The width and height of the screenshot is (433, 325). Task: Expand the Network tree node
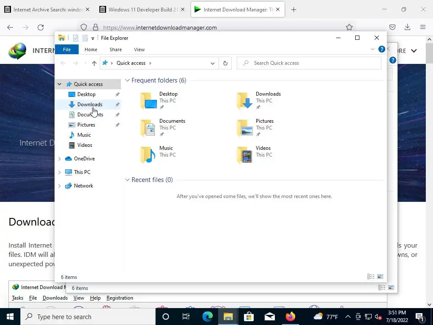59,186
